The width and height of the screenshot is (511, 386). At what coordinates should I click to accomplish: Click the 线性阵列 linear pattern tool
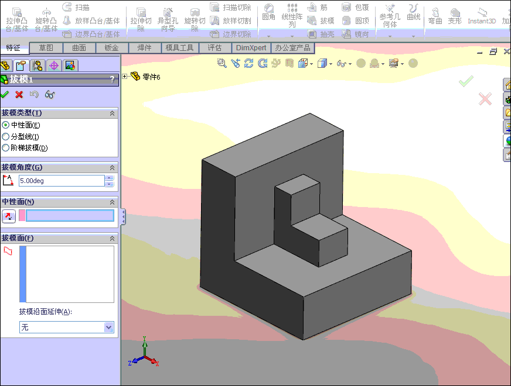point(292,16)
